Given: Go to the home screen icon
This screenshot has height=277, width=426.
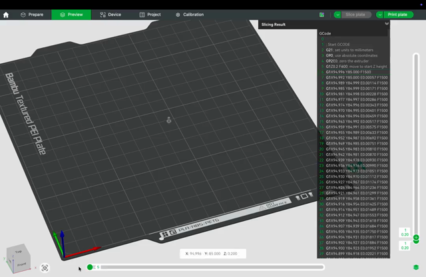Looking at the screenshot, I should pyautogui.click(x=6, y=15).
